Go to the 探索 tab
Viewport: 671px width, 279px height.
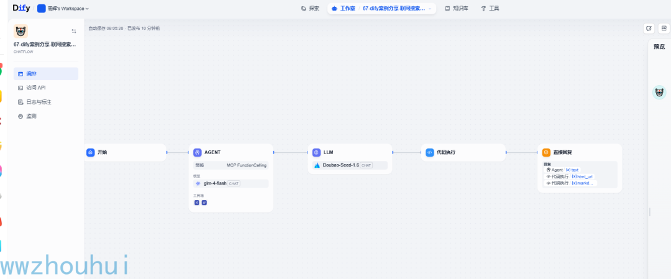[x=310, y=8]
